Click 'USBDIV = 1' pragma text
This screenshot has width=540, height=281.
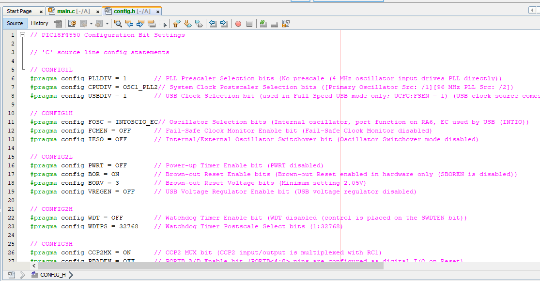point(78,96)
